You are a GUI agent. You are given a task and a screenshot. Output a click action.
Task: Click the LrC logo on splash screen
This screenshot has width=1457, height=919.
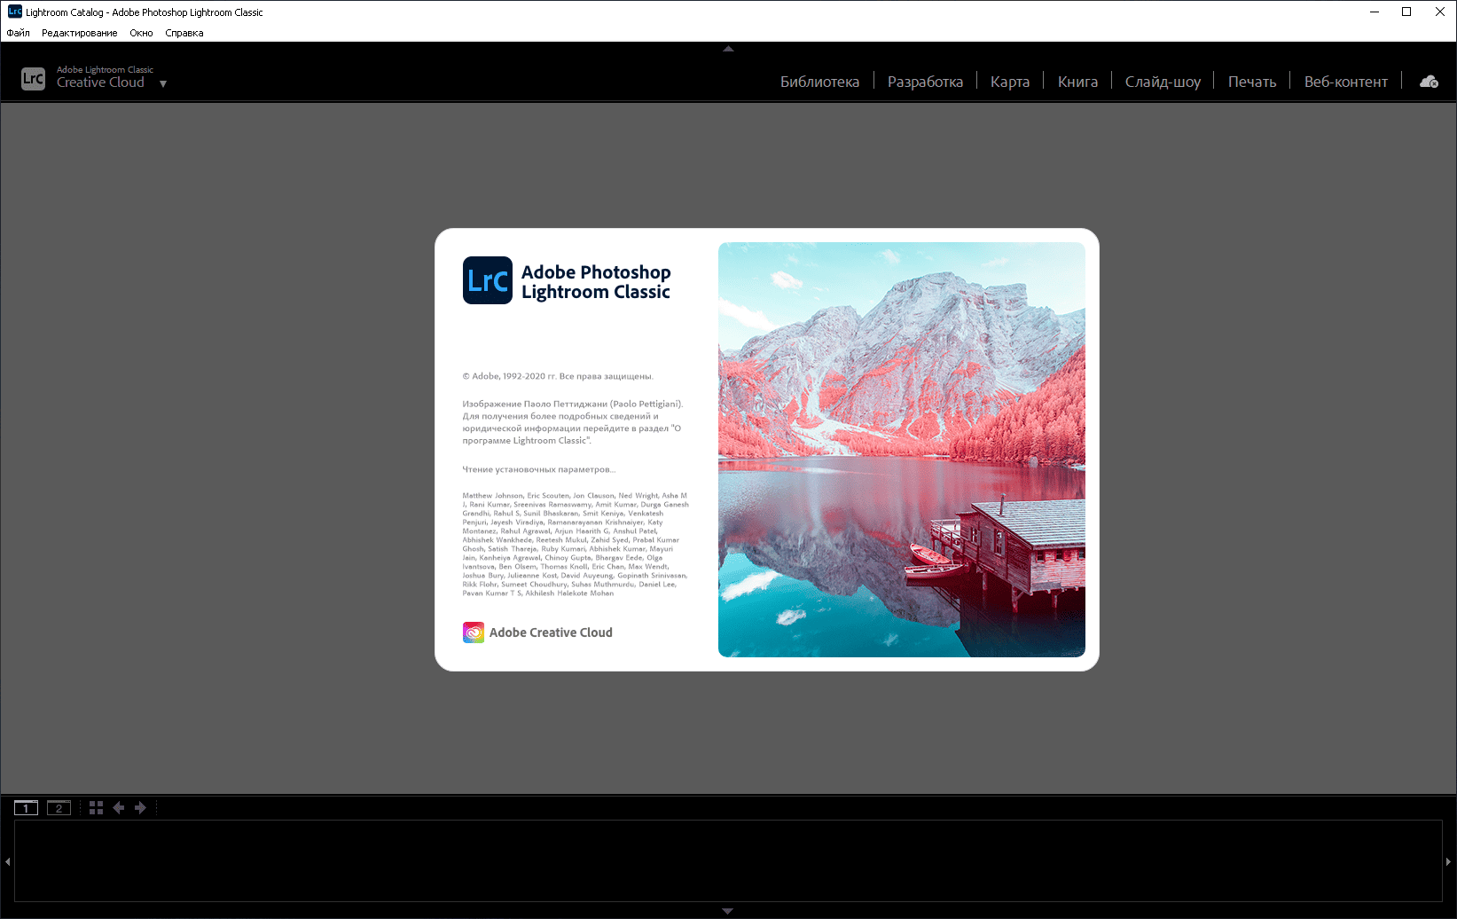(488, 280)
